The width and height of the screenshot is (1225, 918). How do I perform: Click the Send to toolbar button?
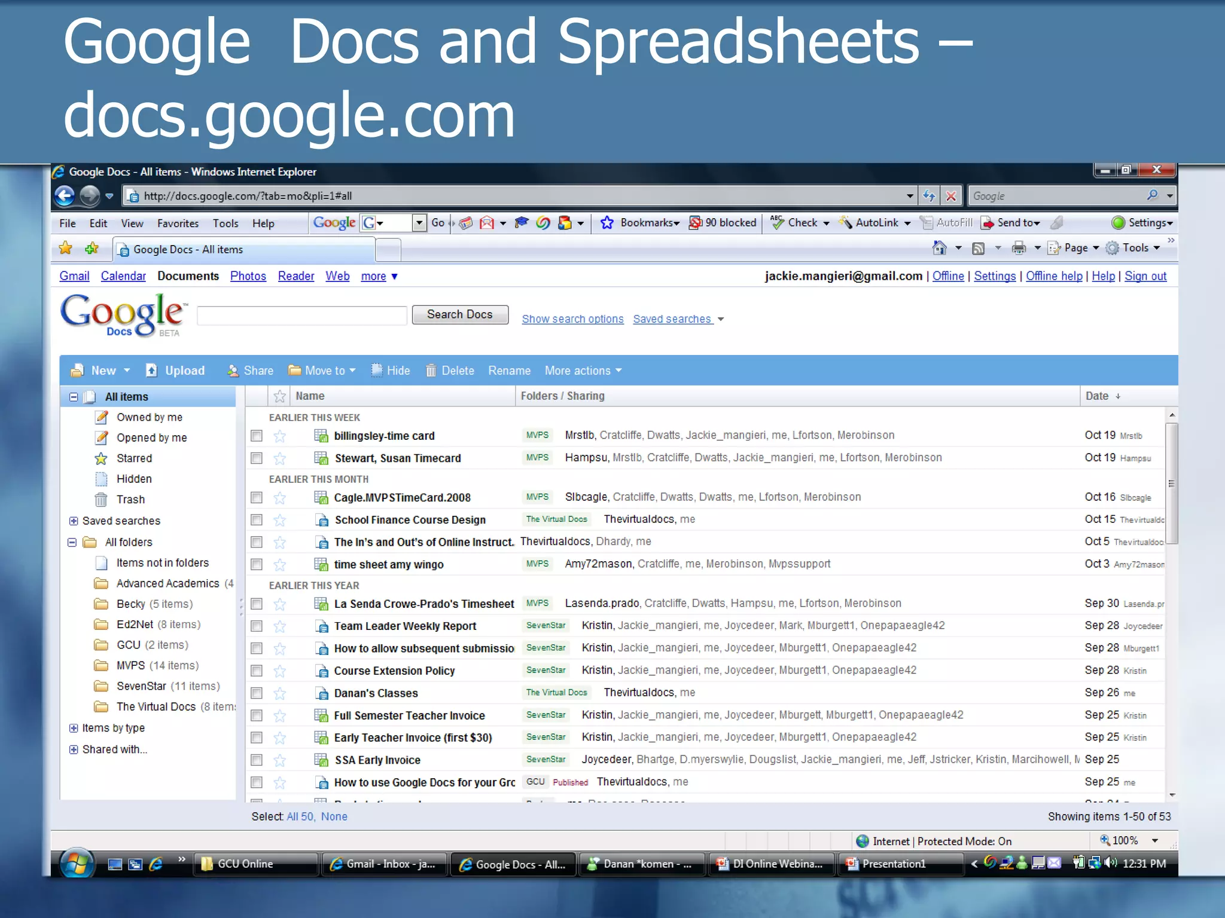pyautogui.click(x=1011, y=223)
